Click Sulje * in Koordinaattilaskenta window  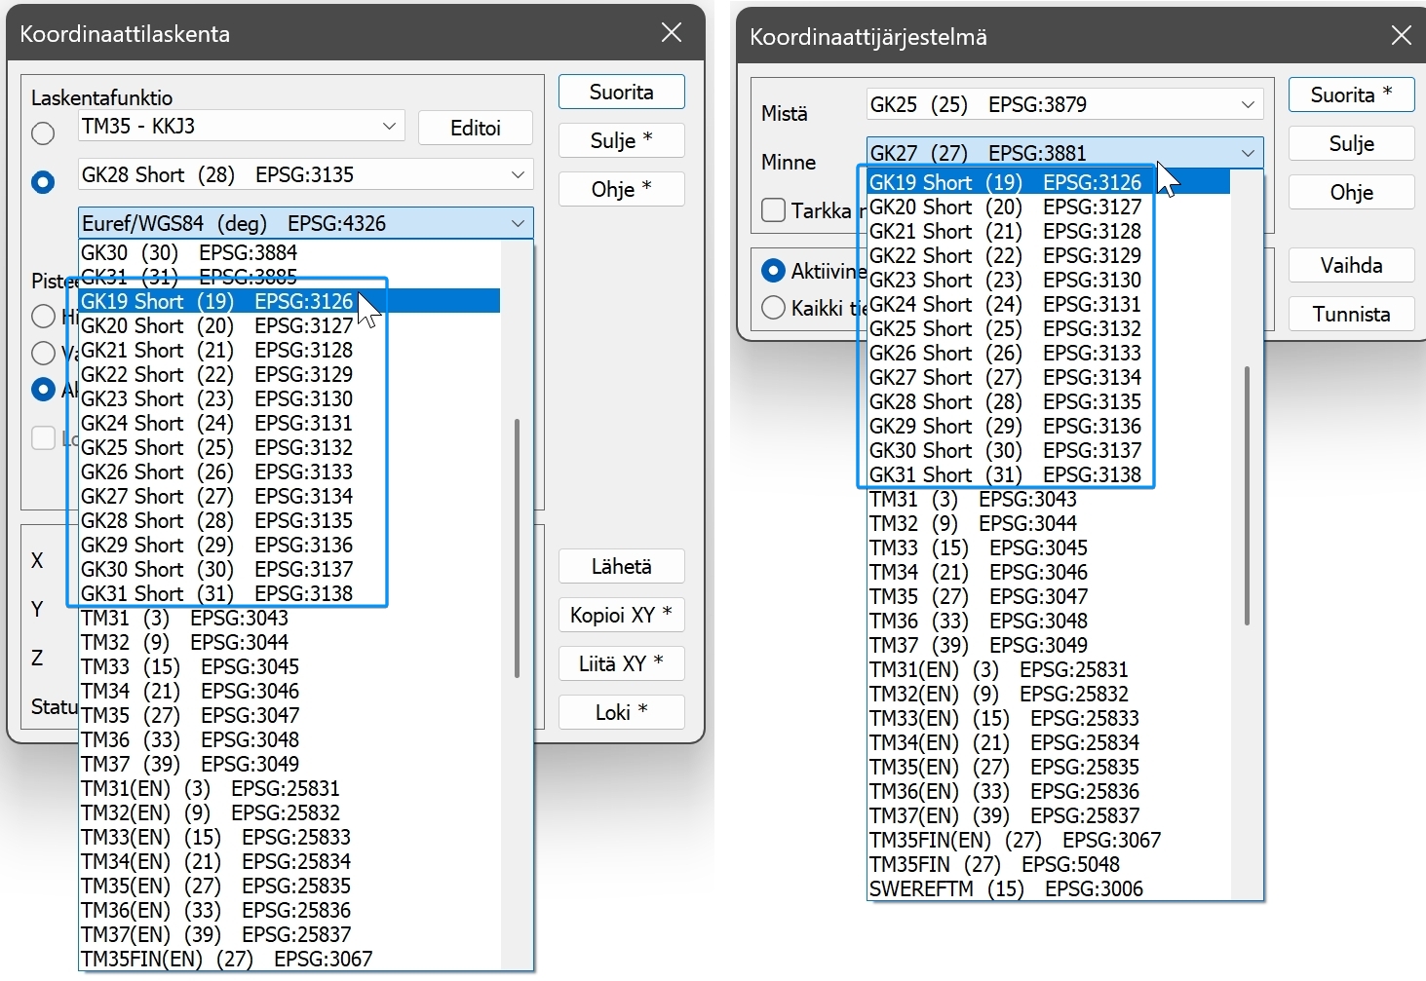[622, 140]
